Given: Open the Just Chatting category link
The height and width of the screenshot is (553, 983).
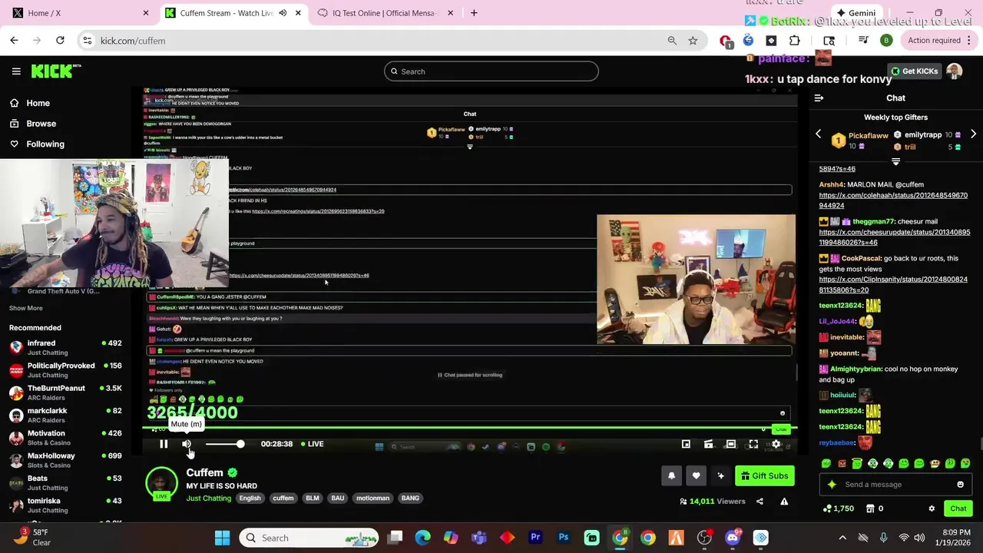Looking at the screenshot, I should pyautogui.click(x=208, y=498).
